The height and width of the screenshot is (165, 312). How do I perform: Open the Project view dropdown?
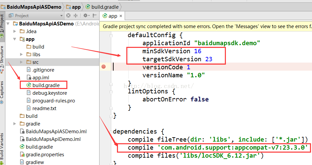pyautogui.click(x=61, y=15)
